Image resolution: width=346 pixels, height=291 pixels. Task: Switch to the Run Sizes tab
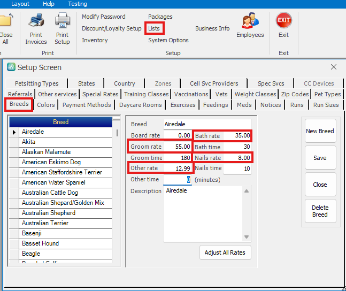pos(326,105)
